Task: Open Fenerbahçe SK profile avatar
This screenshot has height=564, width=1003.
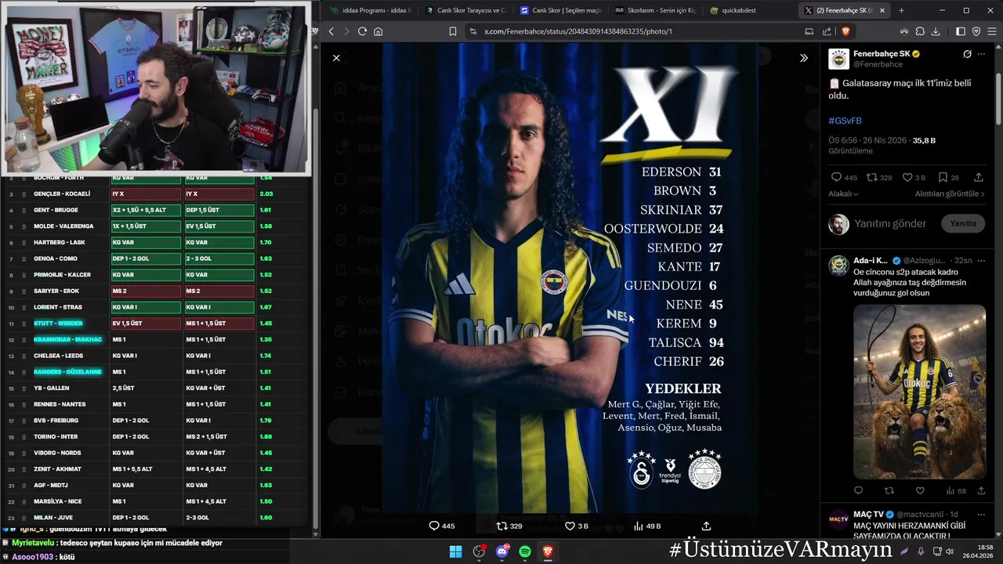Action: [x=838, y=59]
